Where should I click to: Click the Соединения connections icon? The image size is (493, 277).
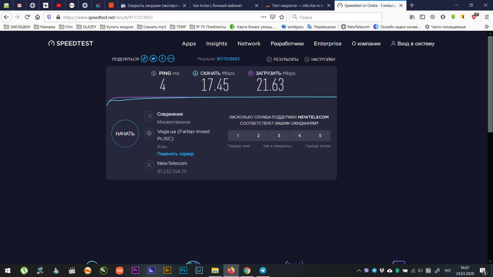[x=149, y=115]
